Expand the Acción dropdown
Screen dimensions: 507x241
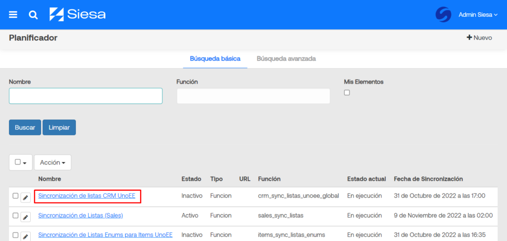coord(52,162)
